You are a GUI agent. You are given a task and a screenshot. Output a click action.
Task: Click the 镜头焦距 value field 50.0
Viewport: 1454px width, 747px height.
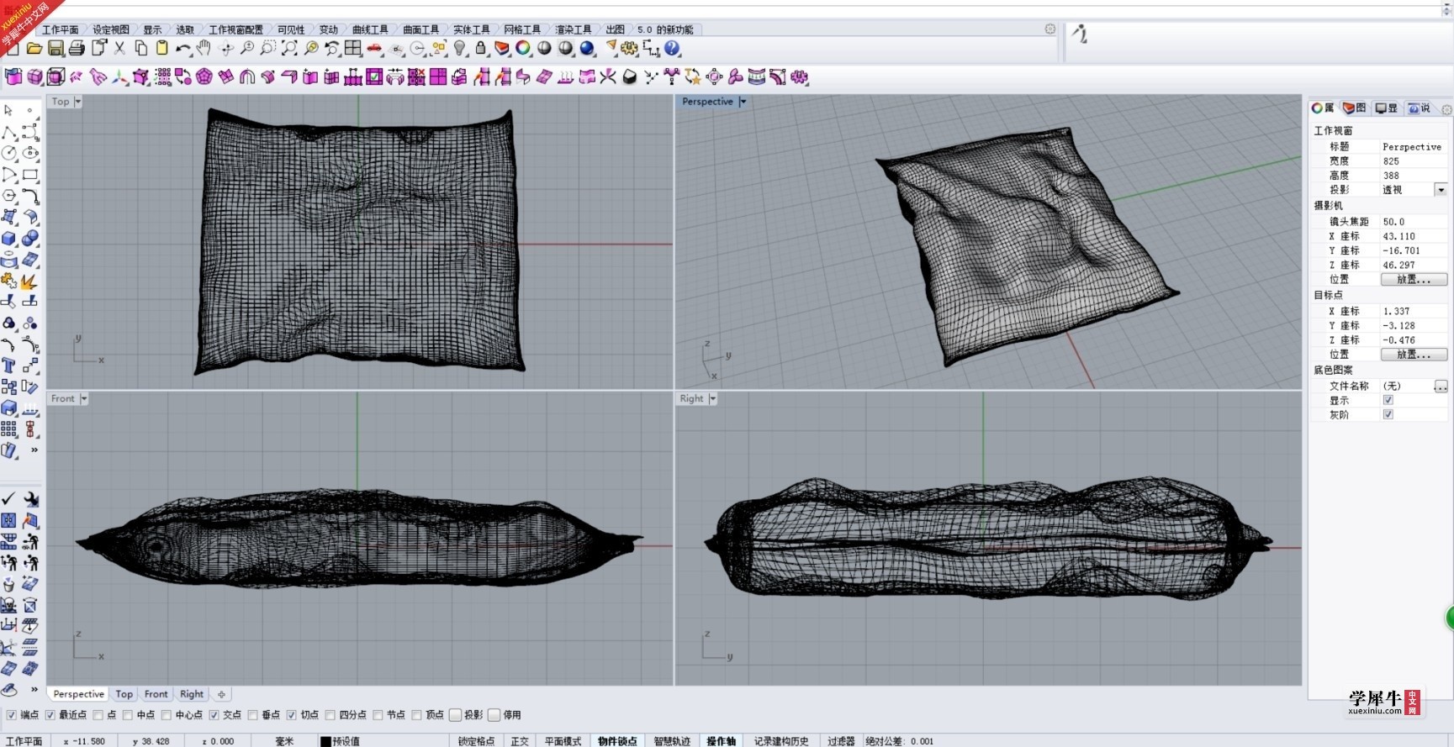[1413, 222]
